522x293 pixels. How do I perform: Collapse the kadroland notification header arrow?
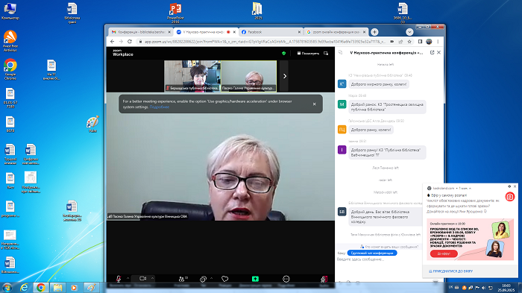tap(470, 189)
